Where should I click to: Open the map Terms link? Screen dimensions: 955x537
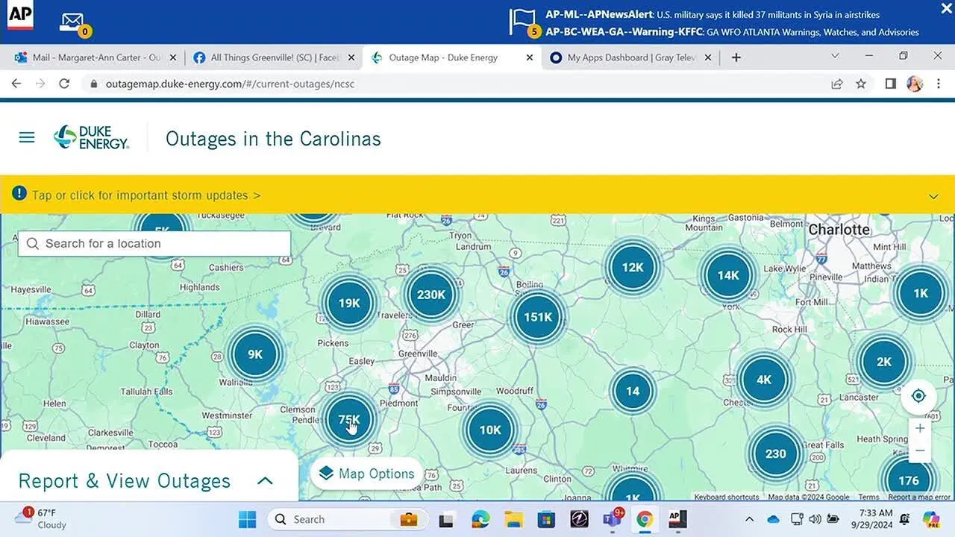tap(868, 497)
